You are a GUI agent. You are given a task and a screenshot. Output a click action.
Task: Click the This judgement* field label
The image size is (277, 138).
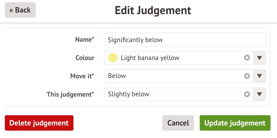pos(71,94)
